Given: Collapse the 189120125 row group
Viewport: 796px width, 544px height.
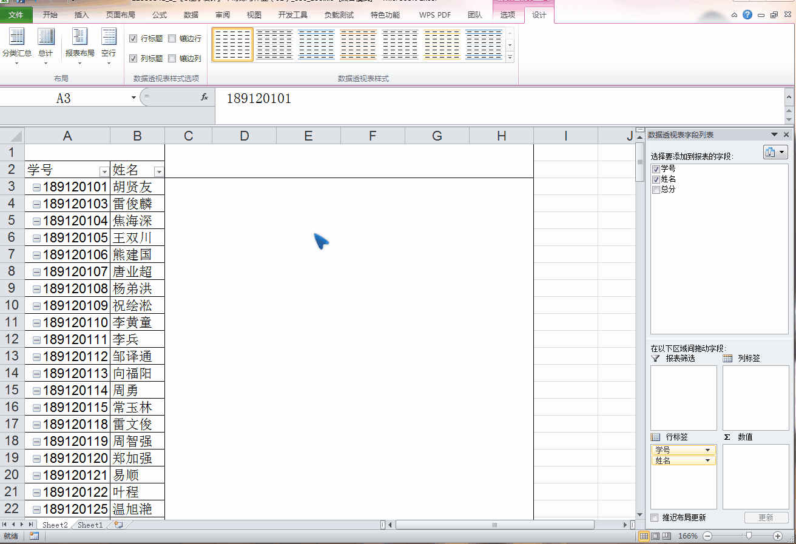Looking at the screenshot, I should (37, 509).
